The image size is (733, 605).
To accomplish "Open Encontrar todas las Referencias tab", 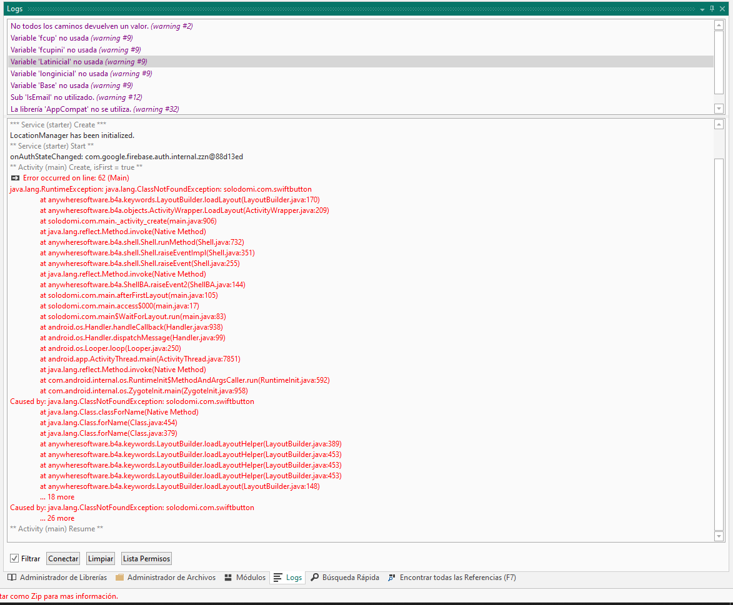I will tap(452, 578).
